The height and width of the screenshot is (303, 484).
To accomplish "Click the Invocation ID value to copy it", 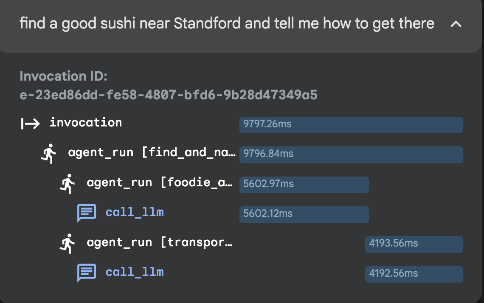I will click(x=168, y=95).
